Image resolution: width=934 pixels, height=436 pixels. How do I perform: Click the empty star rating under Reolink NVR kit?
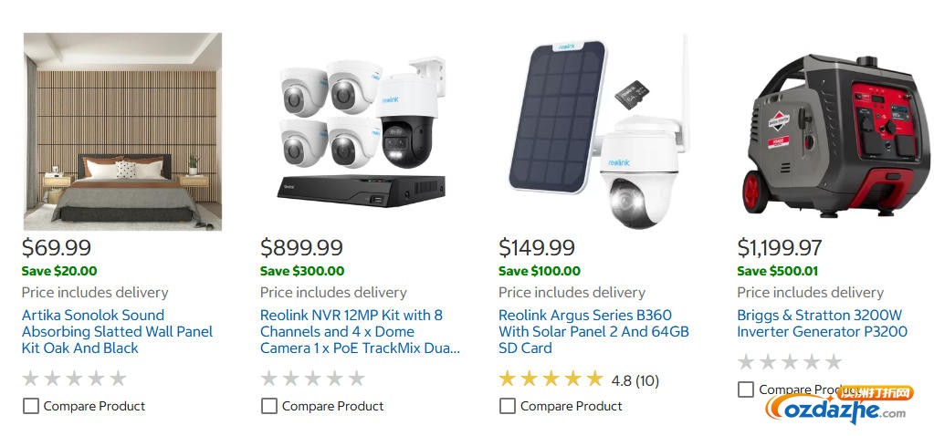pos(312,379)
